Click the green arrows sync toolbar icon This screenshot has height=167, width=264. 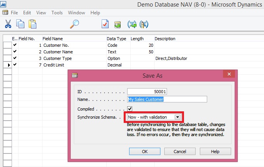tap(132, 24)
